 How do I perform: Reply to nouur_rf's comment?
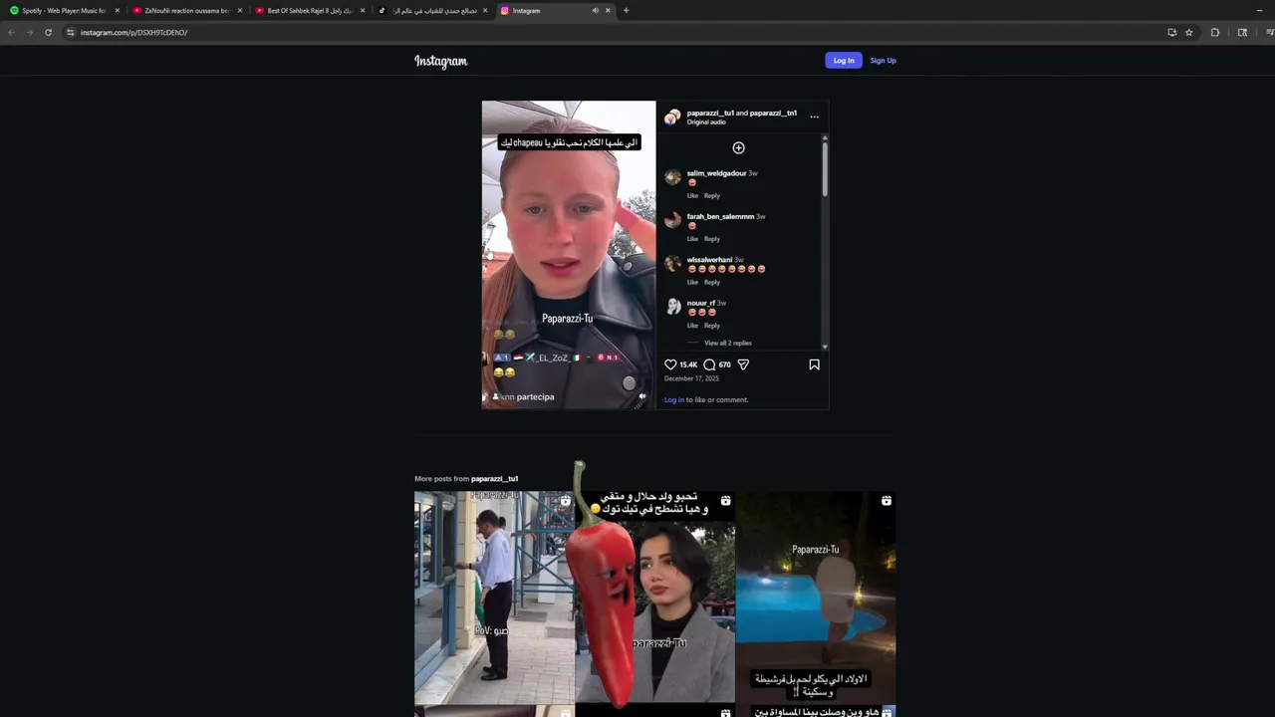click(712, 325)
